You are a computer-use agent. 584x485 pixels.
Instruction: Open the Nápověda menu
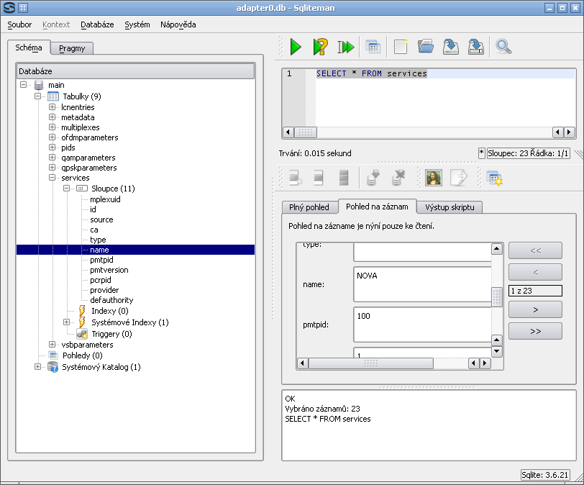point(178,24)
